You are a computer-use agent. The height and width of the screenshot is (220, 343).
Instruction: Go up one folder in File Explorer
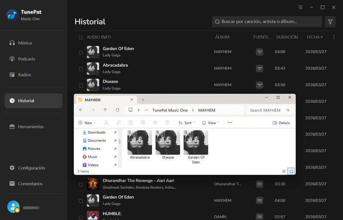105,110
